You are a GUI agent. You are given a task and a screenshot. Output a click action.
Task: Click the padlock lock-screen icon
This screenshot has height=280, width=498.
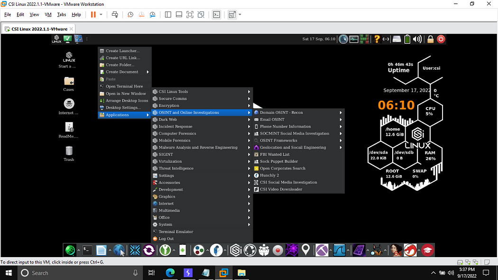pos(430,39)
